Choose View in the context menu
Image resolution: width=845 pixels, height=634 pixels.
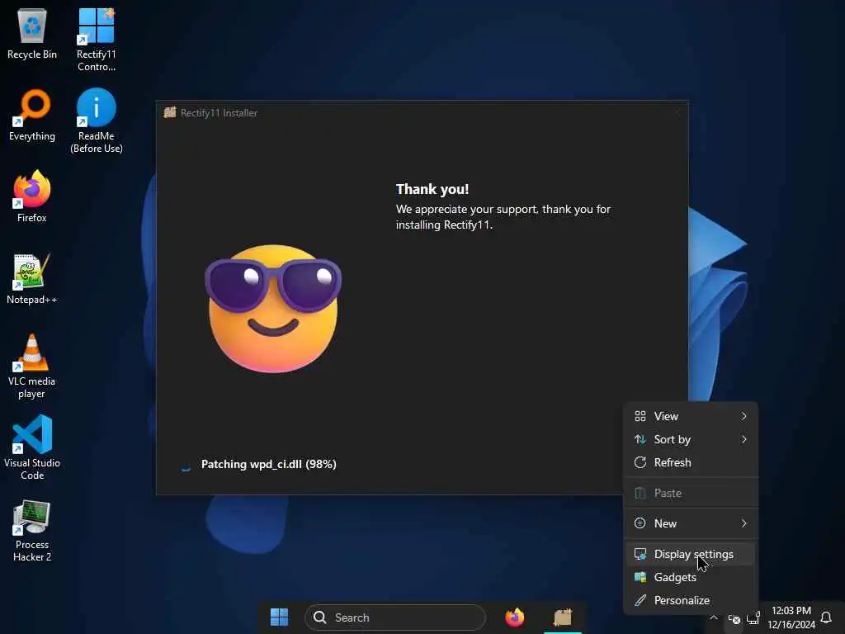pyautogui.click(x=691, y=416)
